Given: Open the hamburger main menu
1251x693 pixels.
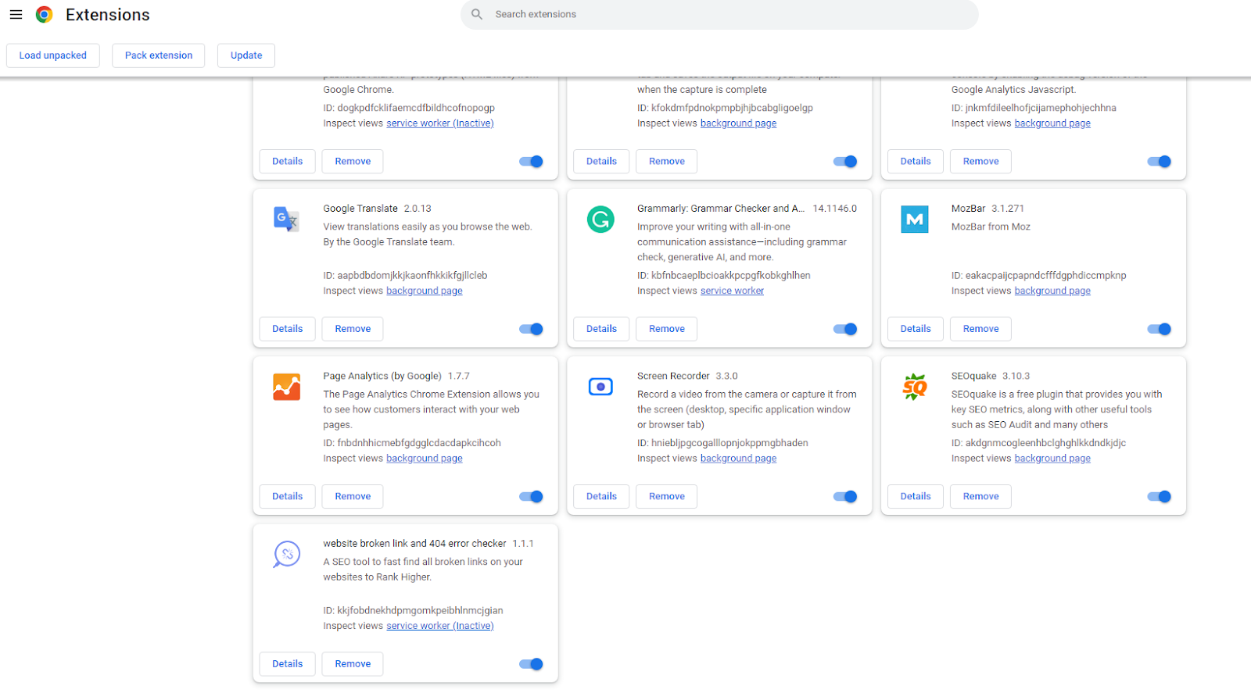Looking at the screenshot, I should click(16, 15).
